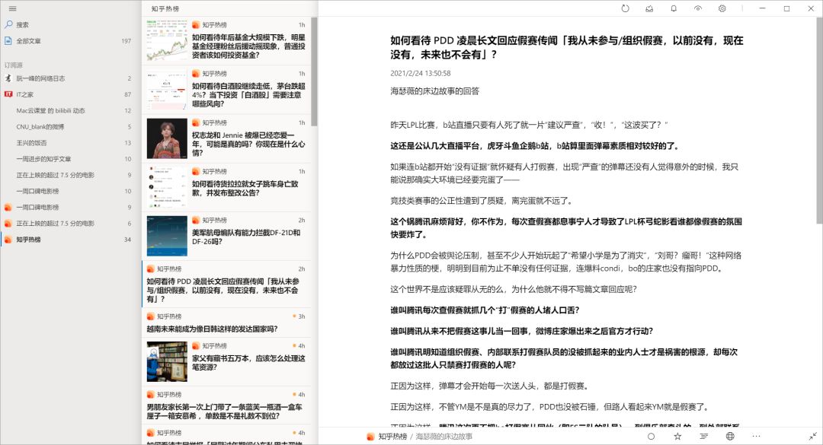Open article about 权志龙和 Jennie
Viewport: 823px width, 445px height.
coord(226,139)
